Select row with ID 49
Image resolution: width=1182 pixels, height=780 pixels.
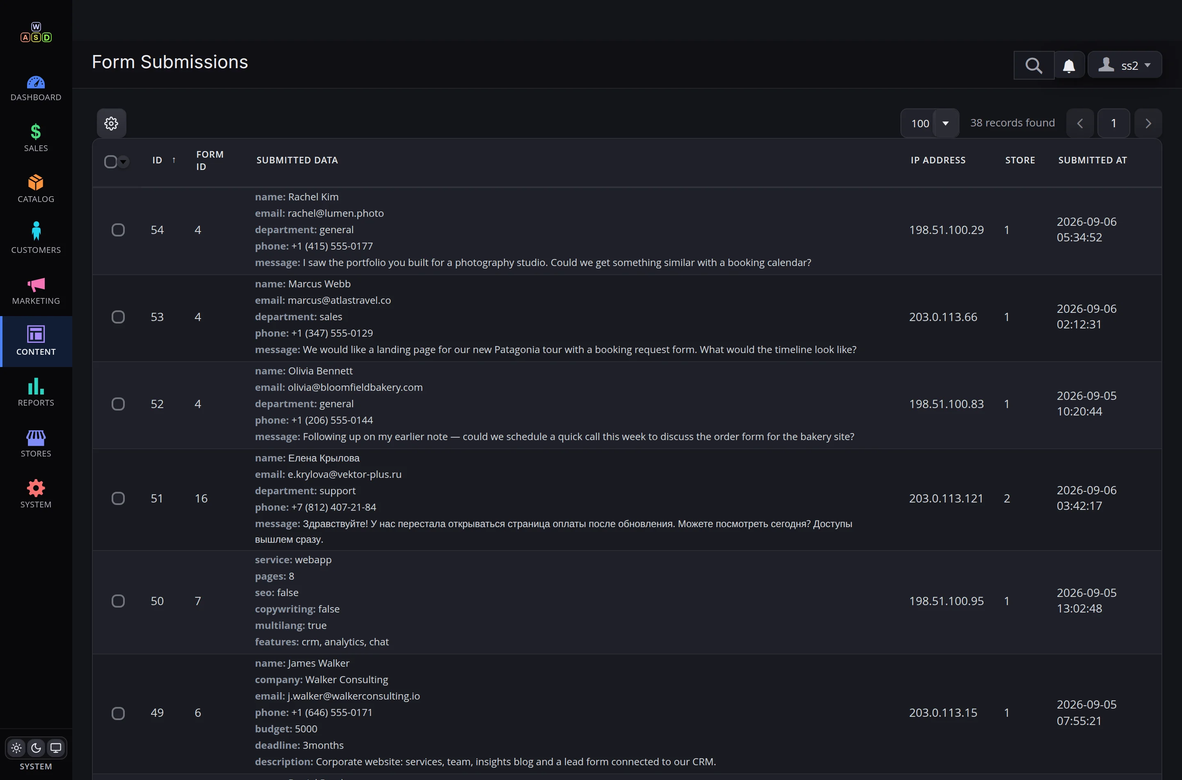pyautogui.click(x=118, y=713)
